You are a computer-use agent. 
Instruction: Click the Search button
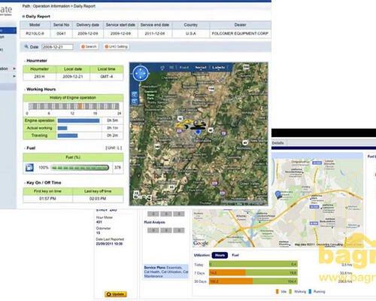89,47
